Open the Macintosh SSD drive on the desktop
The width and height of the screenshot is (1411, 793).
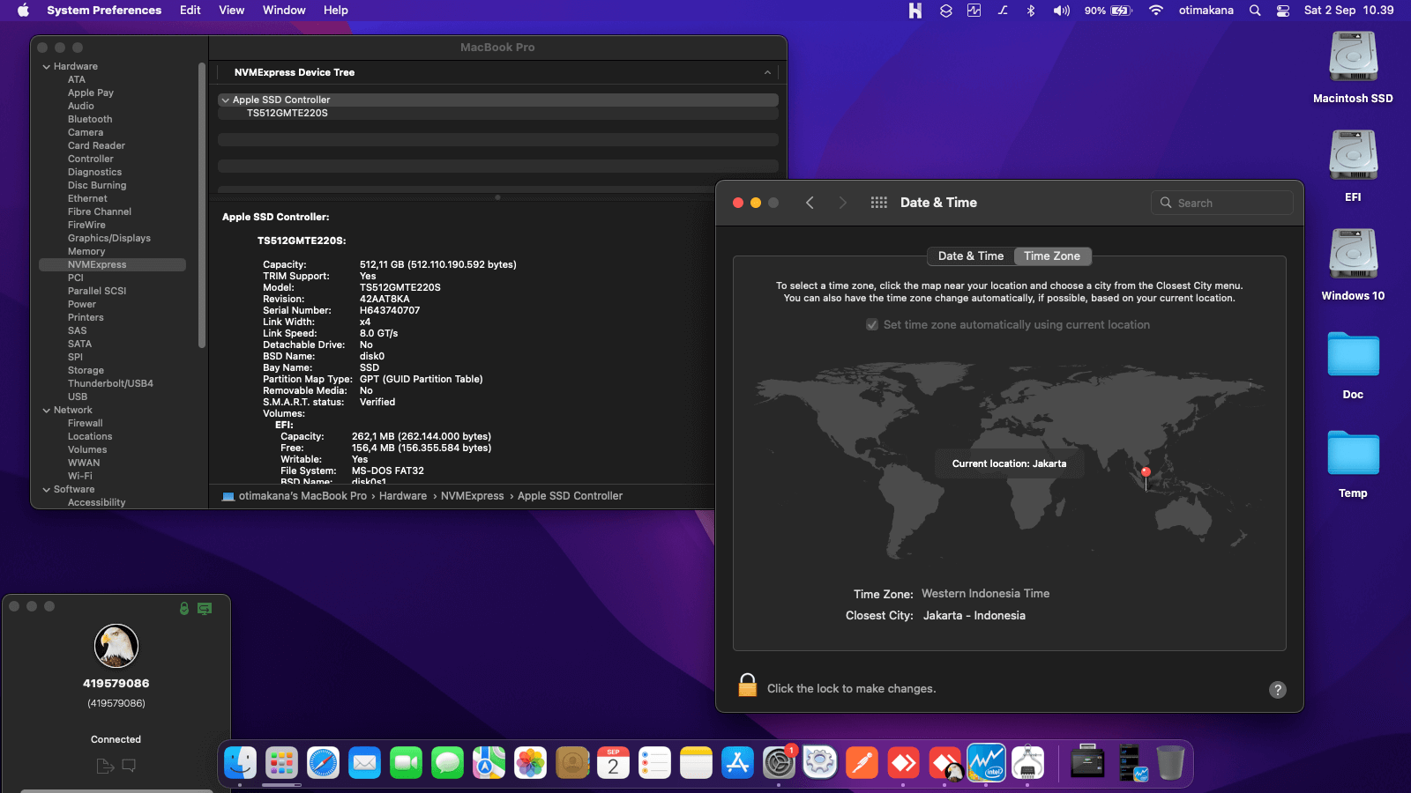(1353, 57)
